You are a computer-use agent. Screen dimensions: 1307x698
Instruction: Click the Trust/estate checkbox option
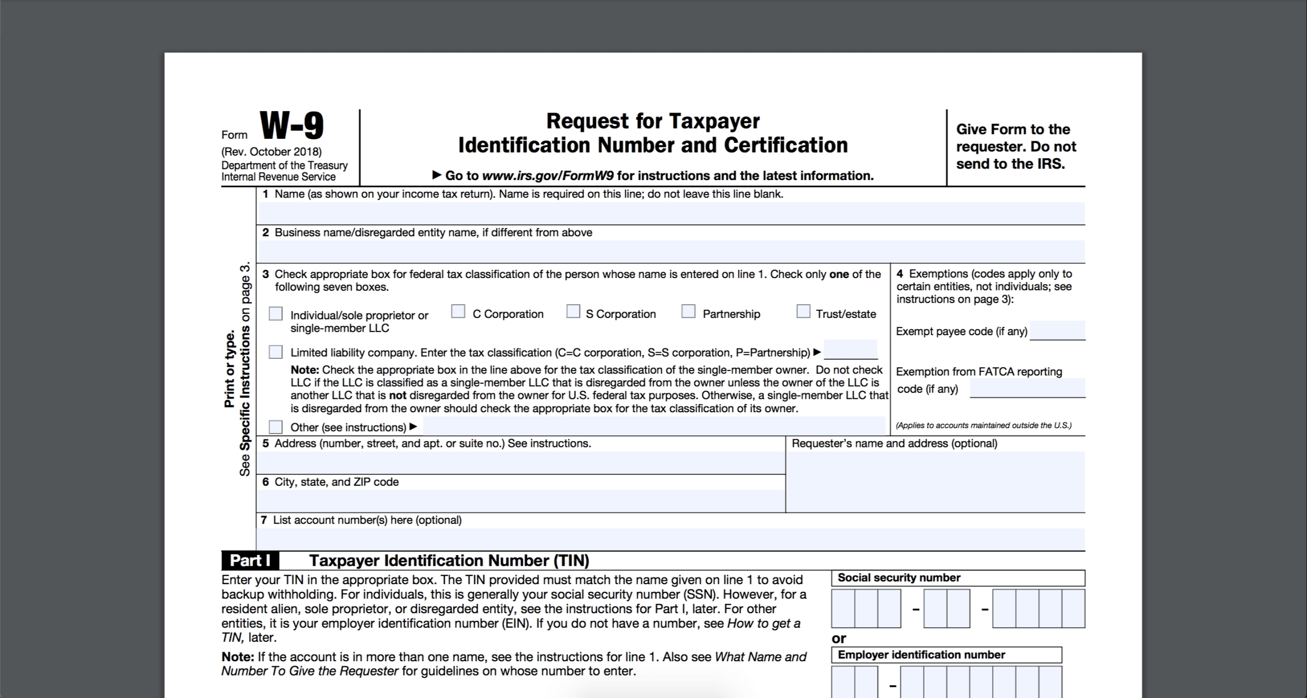click(803, 312)
